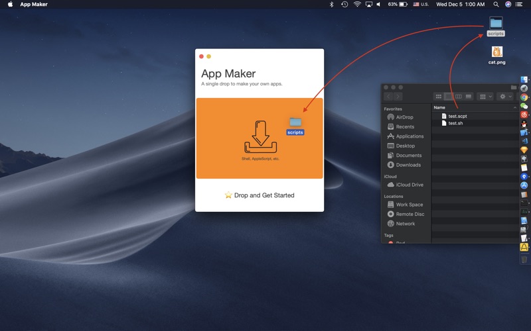
Task: Launch Google Chrome from the Dock
Action: 524,97
